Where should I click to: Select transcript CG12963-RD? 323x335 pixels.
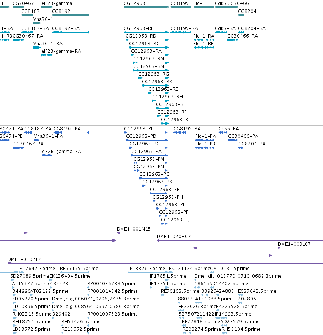point(147,40)
